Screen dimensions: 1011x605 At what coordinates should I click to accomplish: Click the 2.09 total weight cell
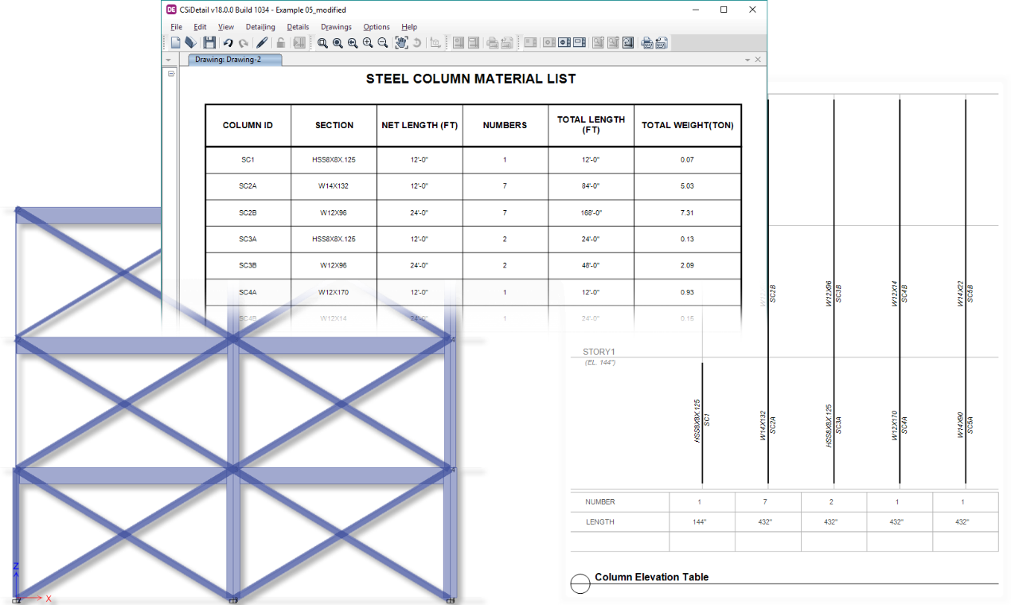tap(687, 265)
